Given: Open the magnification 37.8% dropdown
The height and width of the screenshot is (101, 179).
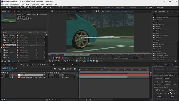Looking at the screenshot, I should (58, 61).
